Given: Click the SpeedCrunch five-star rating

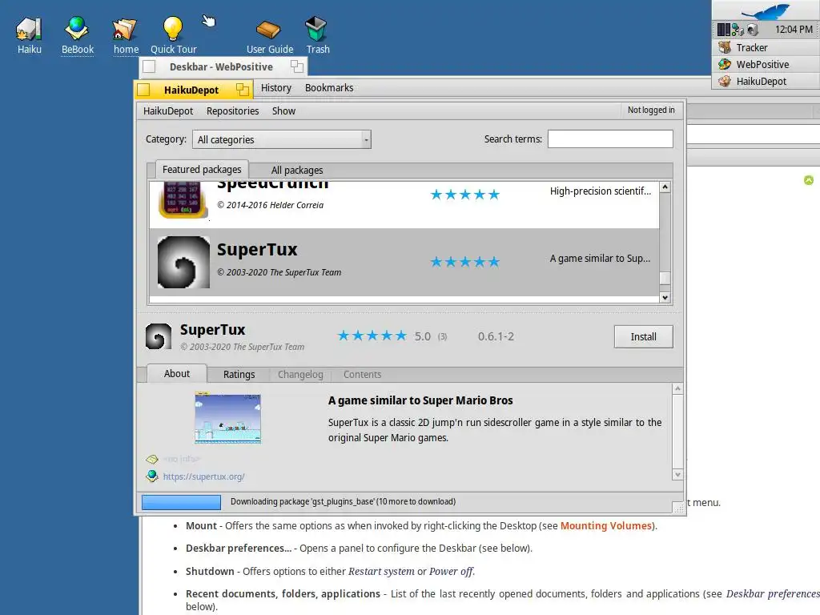Looking at the screenshot, I should click(465, 195).
